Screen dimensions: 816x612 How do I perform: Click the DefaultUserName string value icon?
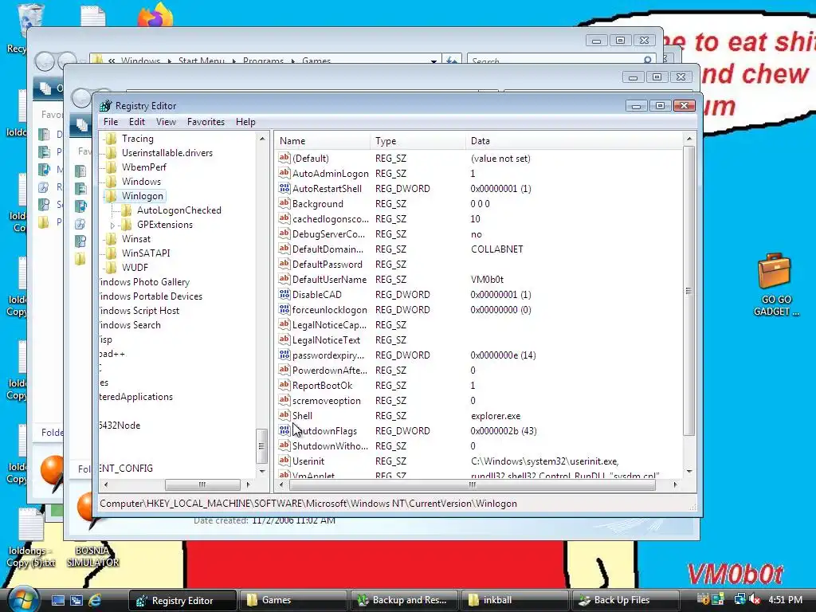(284, 278)
